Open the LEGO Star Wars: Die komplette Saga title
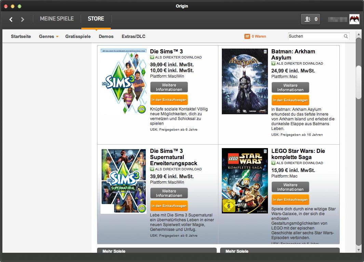Screen dimensions: 364x262 coord(298,154)
